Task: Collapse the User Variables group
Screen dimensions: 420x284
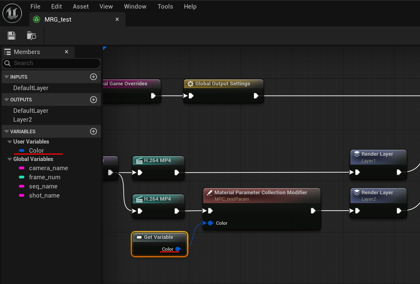Action: [x=10, y=142]
